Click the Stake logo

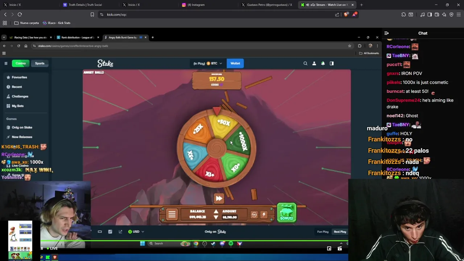click(x=105, y=63)
